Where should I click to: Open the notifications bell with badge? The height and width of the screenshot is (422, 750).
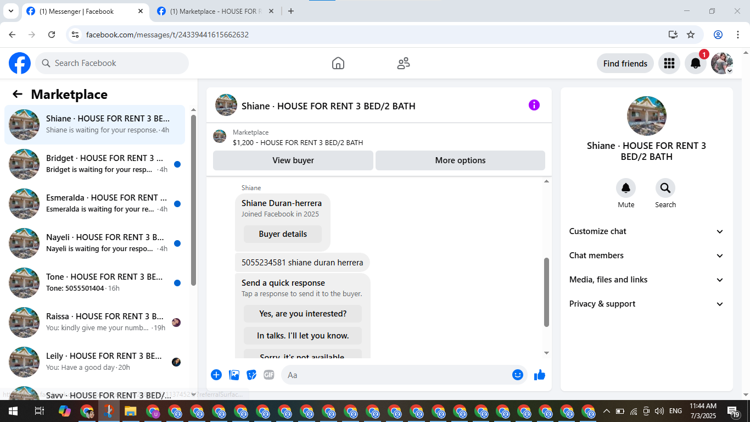(x=696, y=63)
